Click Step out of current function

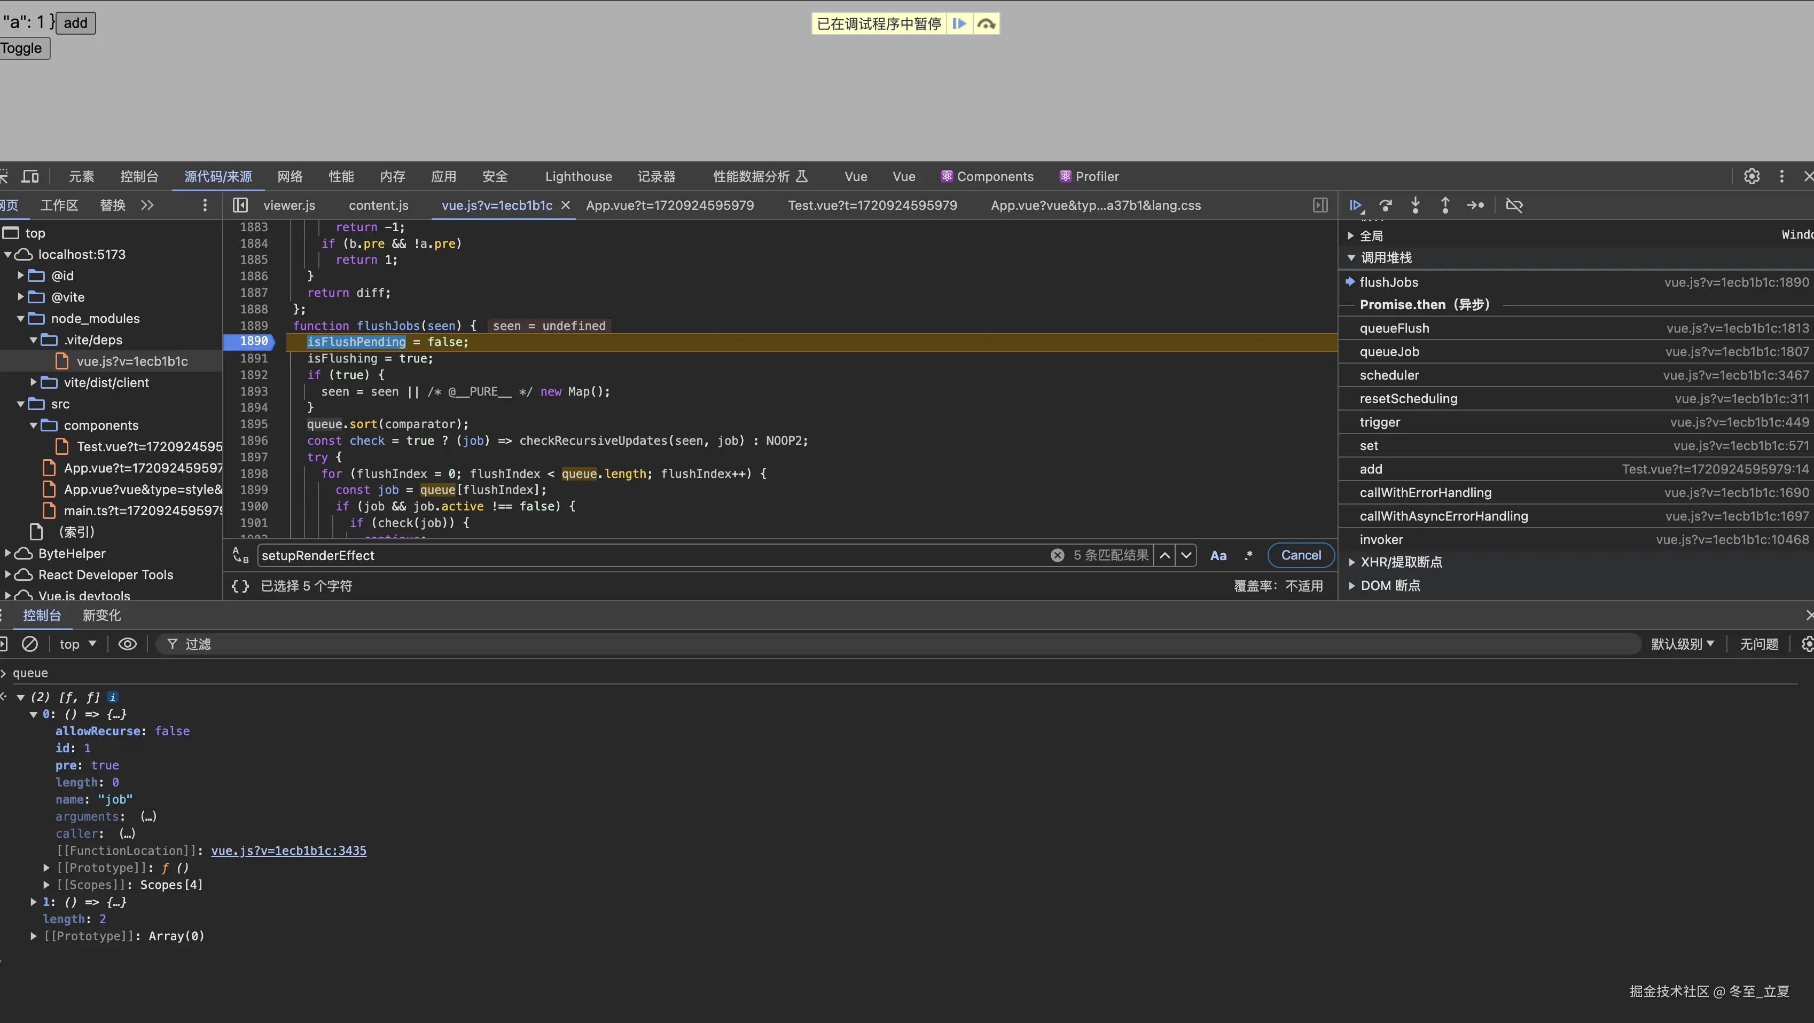[1445, 206]
